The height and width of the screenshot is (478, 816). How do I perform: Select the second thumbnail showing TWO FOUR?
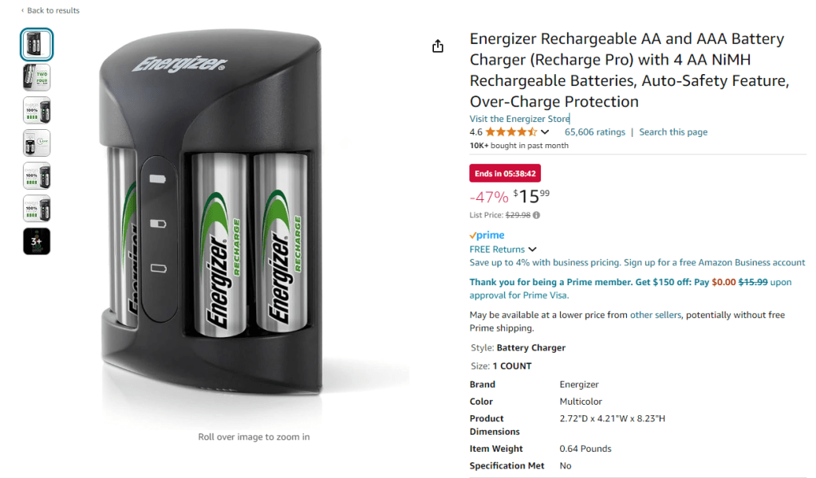37,77
